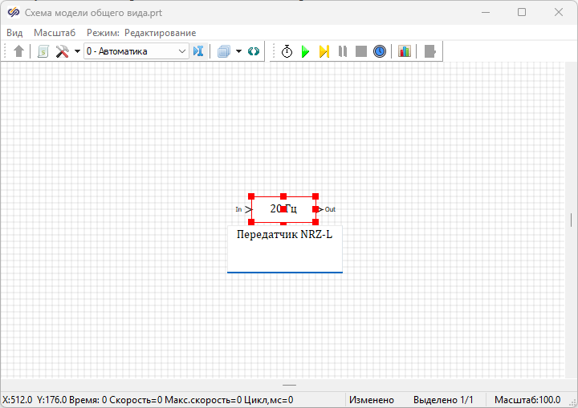
Task: Click the stacked windows icon
Action: click(x=224, y=51)
